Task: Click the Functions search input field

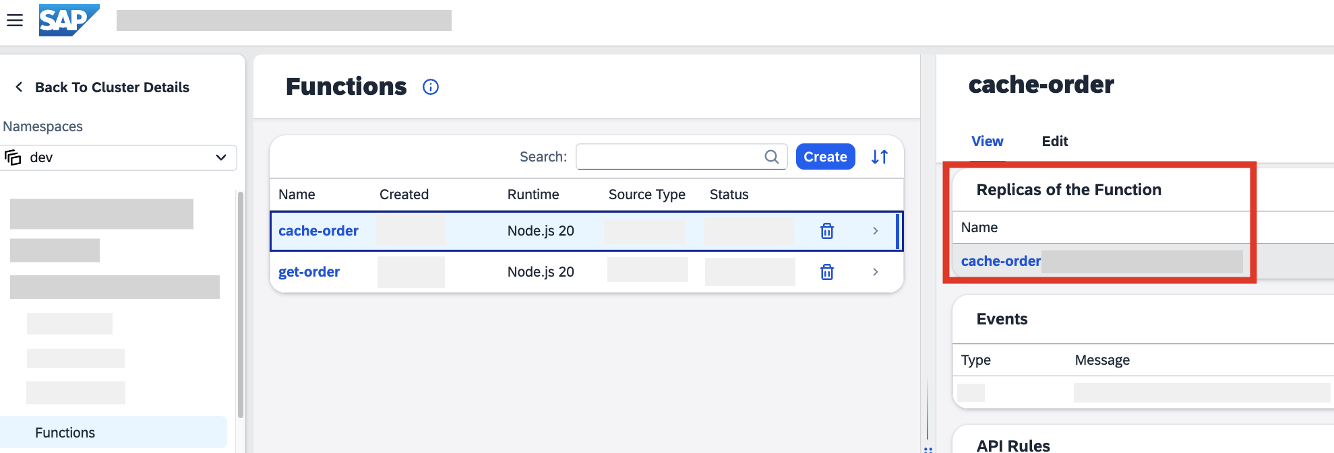Action: [x=681, y=157]
